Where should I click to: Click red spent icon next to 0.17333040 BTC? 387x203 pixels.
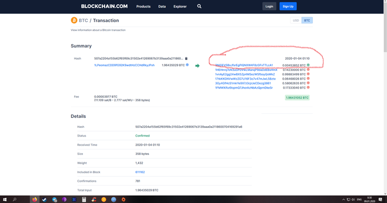308,87
